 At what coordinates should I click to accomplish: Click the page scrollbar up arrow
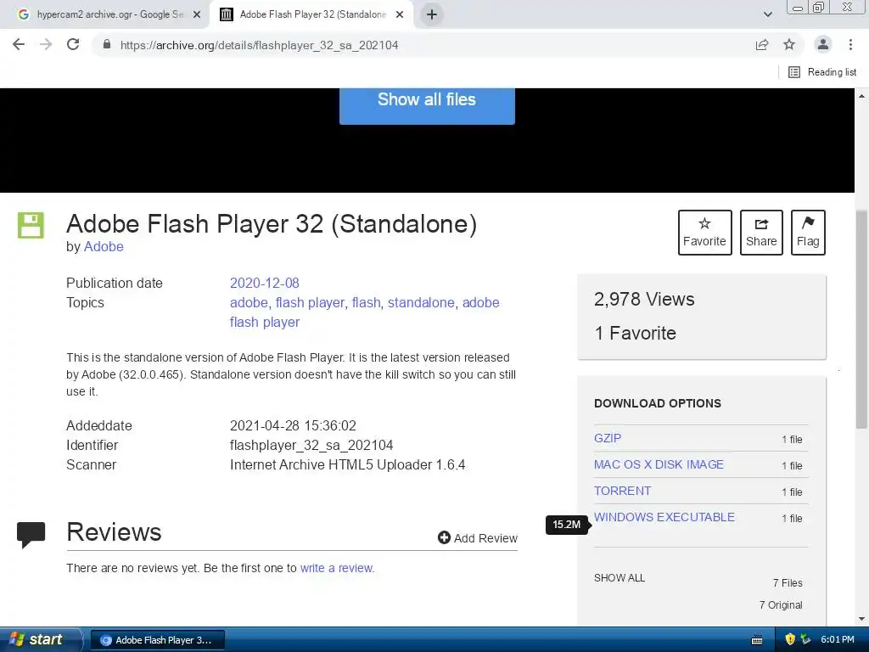tap(861, 96)
